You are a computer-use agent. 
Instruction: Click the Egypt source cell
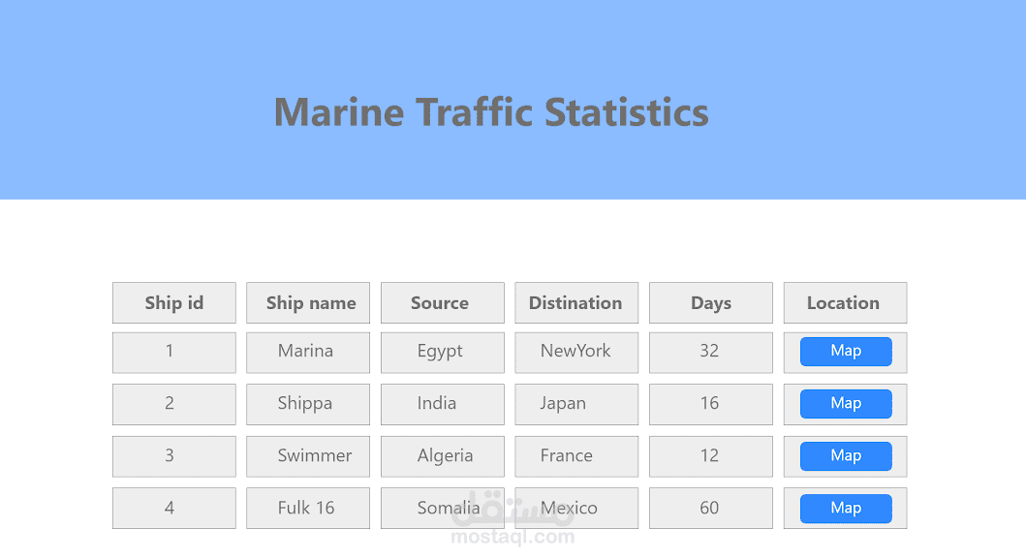[x=442, y=352]
